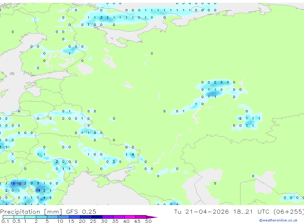Click the '35' legend label
304x223 pixels.
[x=115, y=221]
